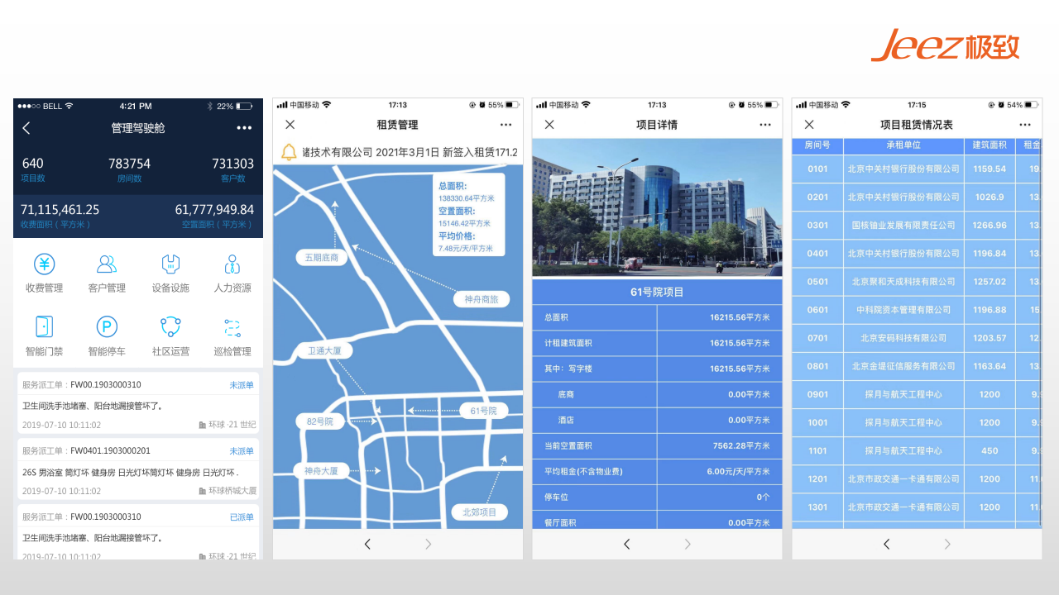Click the 未派单 status on order FW00.1903000310

point(242,385)
